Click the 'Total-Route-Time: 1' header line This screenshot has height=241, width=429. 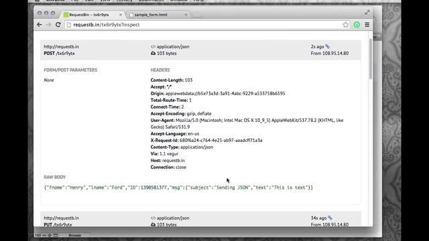[x=171, y=100]
